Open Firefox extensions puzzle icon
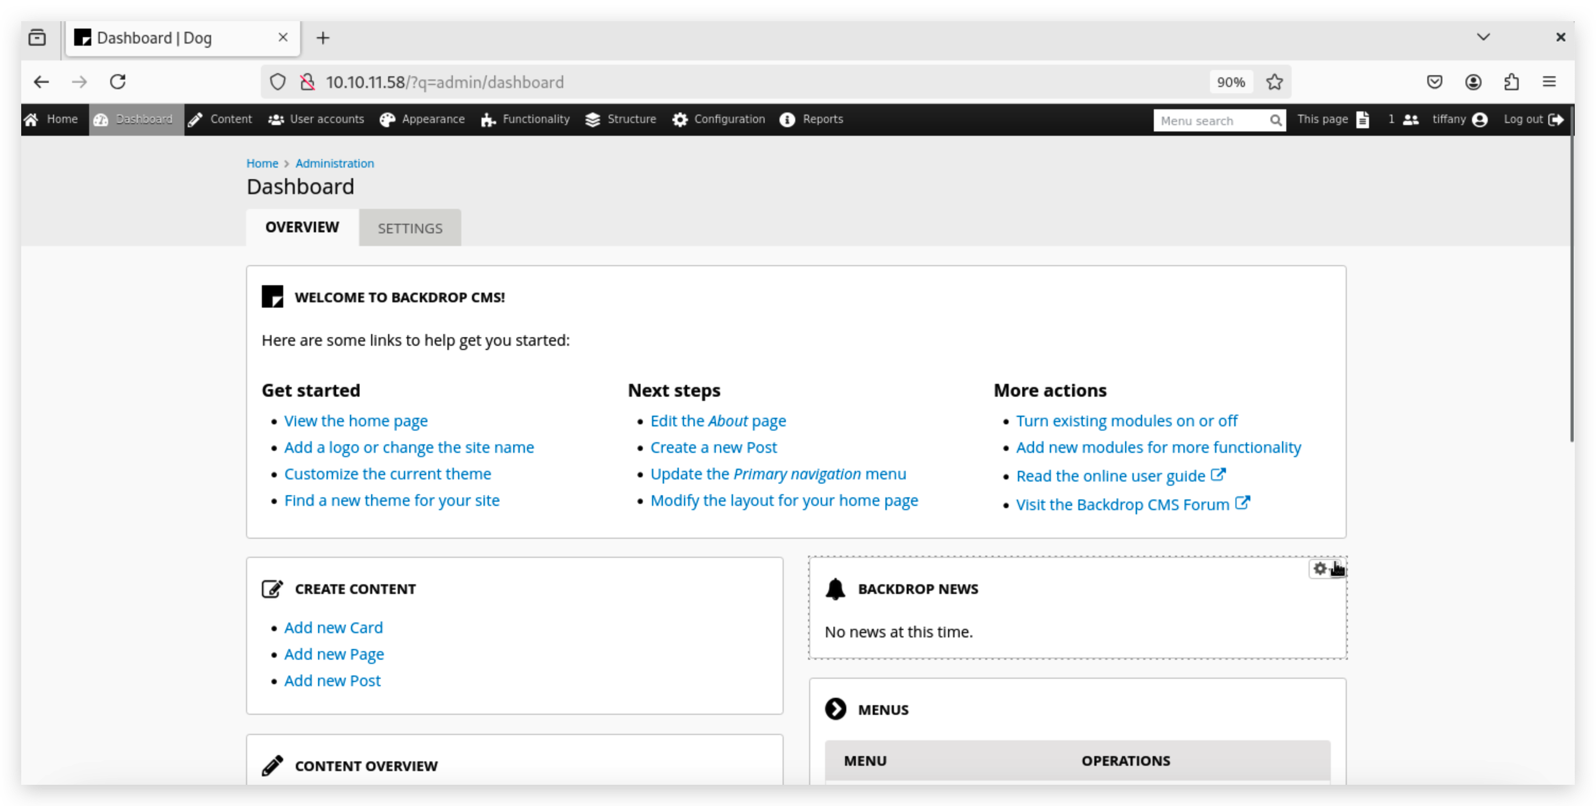This screenshot has height=806, width=1596. pyautogui.click(x=1511, y=82)
